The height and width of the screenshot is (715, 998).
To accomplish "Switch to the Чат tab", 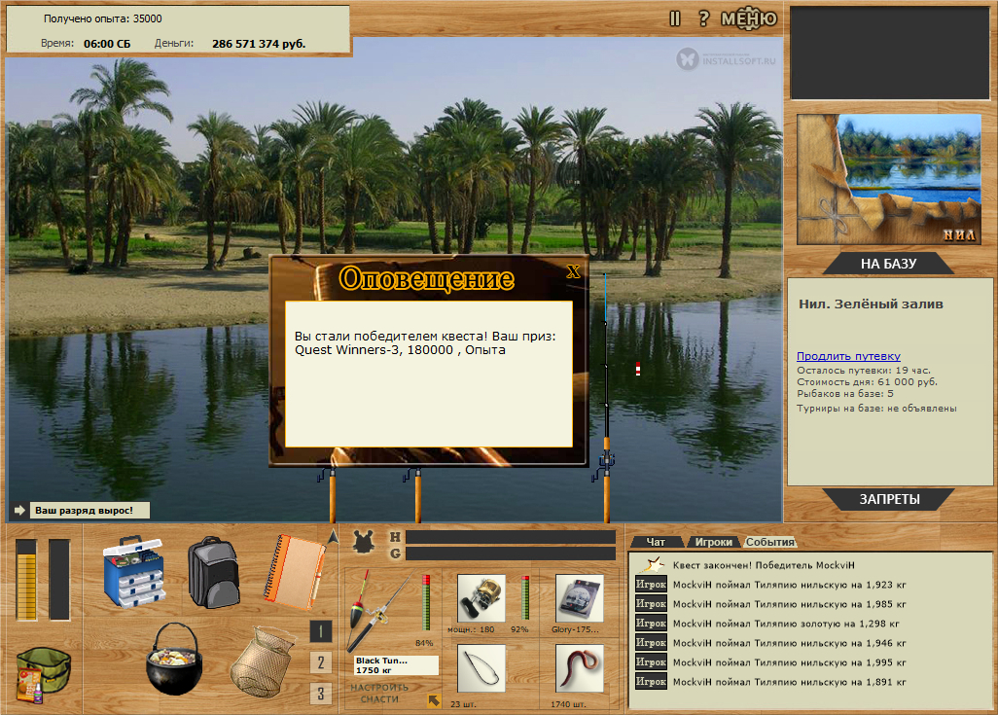I will [x=656, y=542].
